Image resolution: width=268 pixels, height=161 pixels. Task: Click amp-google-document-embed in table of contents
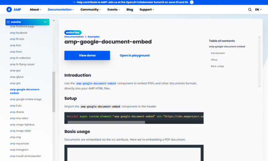pyautogui.click(x=227, y=46)
